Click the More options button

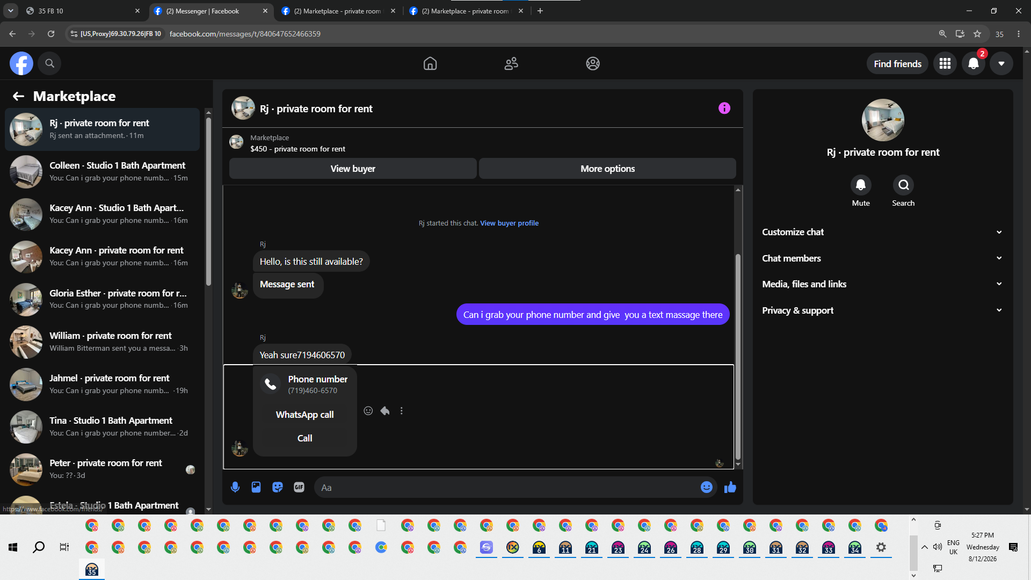point(607,169)
